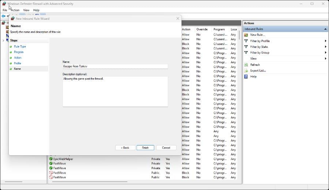Open the File menu
This screenshot has height=190, width=329.
tap(5, 10)
